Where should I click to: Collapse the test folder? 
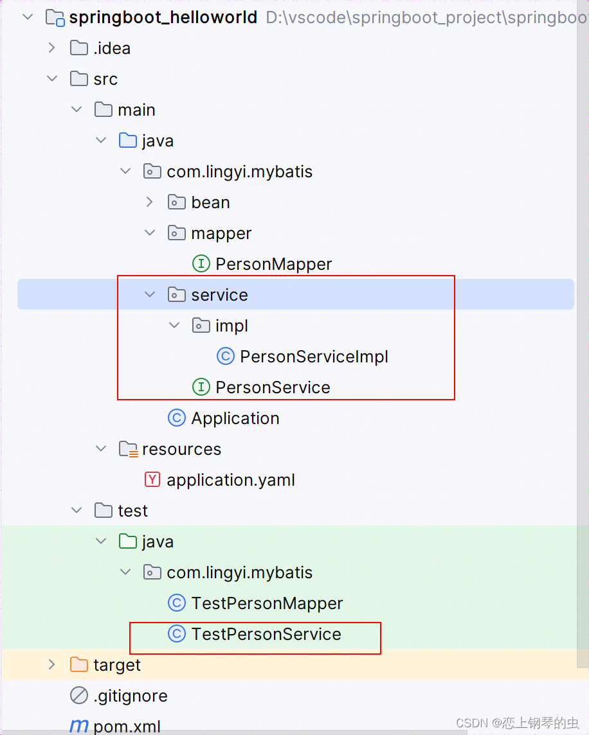click(x=76, y=510)
